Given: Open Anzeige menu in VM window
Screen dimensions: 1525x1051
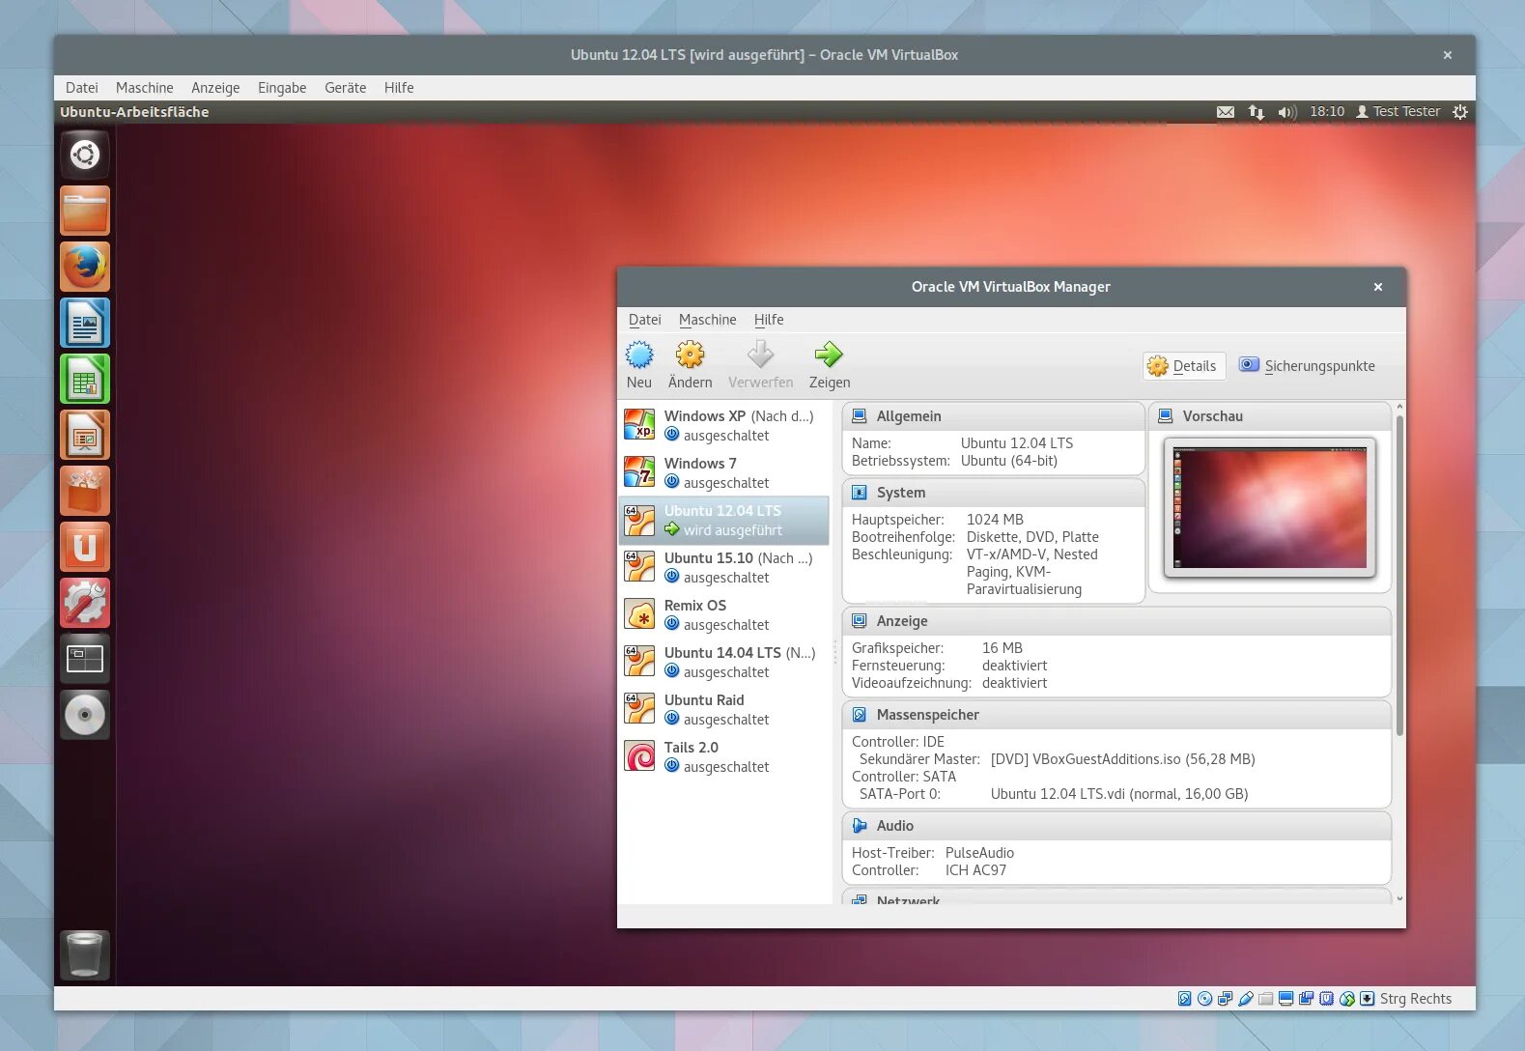Looking at the screenshot, I should tap(215, 88).
